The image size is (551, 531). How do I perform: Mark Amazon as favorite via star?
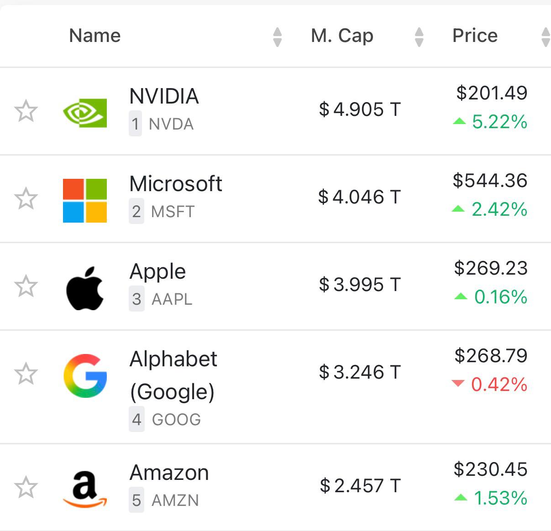click(x=26, y=488)
